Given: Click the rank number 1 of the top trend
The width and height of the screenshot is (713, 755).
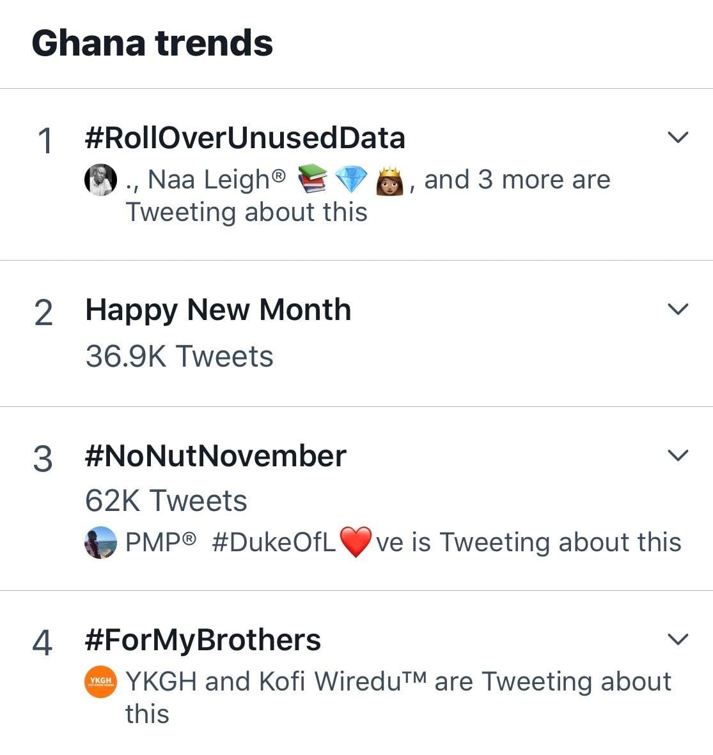Looking at the screenshot, I should 45,141.
